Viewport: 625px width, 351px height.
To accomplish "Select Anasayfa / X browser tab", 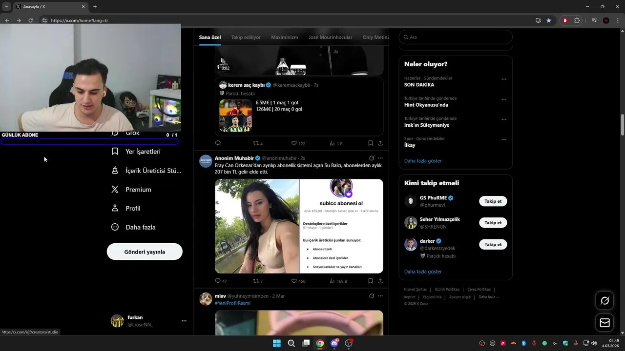I will click(x=50, y=7).
